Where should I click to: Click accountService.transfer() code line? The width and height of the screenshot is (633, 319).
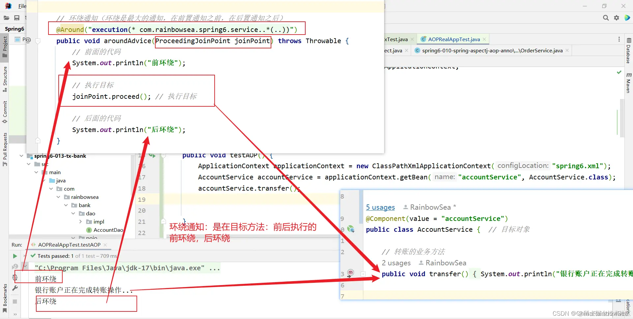(249, 188)
